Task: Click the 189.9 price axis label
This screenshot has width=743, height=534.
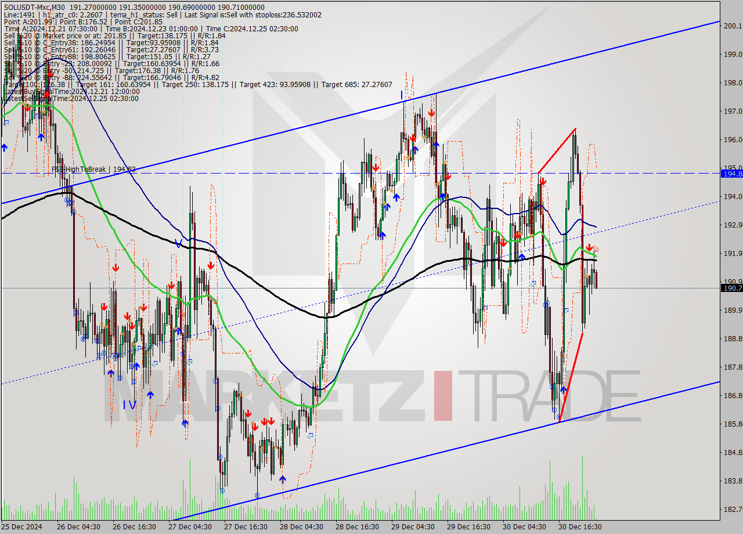Action: [733, 310]
